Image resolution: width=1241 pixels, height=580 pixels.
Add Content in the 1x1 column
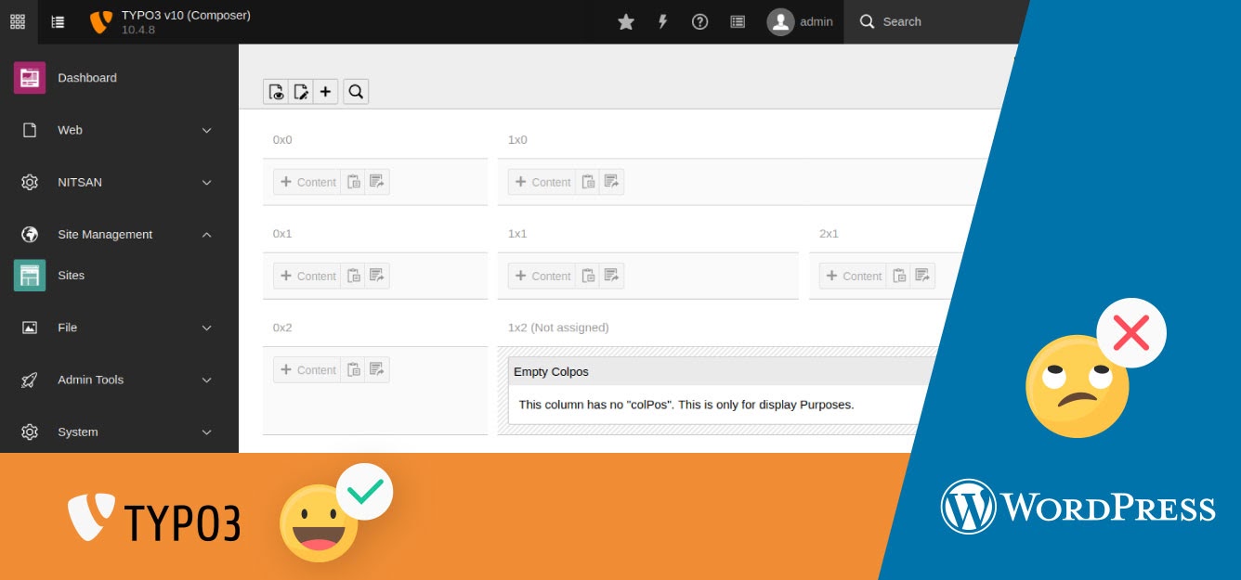(542, 275)
